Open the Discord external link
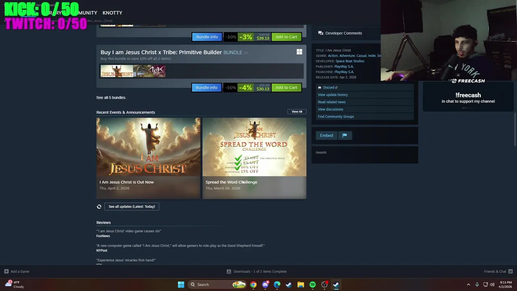Screen dimensions: 517x291 tap(330, 87)
